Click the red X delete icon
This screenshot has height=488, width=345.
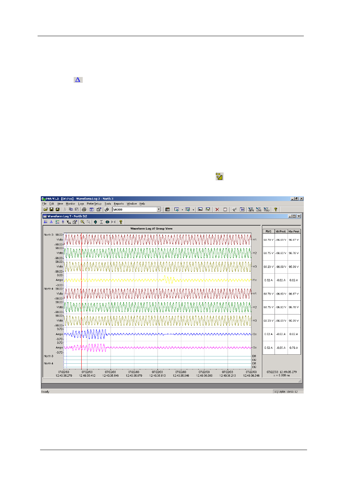click(x=217, y=210)
